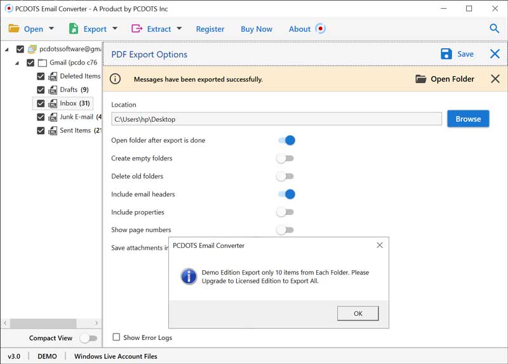Click the OK button in dialog

click(x=358, y=313)
